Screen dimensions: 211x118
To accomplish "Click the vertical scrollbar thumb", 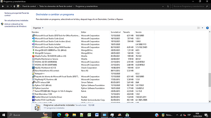I will [x=209, y=80].
